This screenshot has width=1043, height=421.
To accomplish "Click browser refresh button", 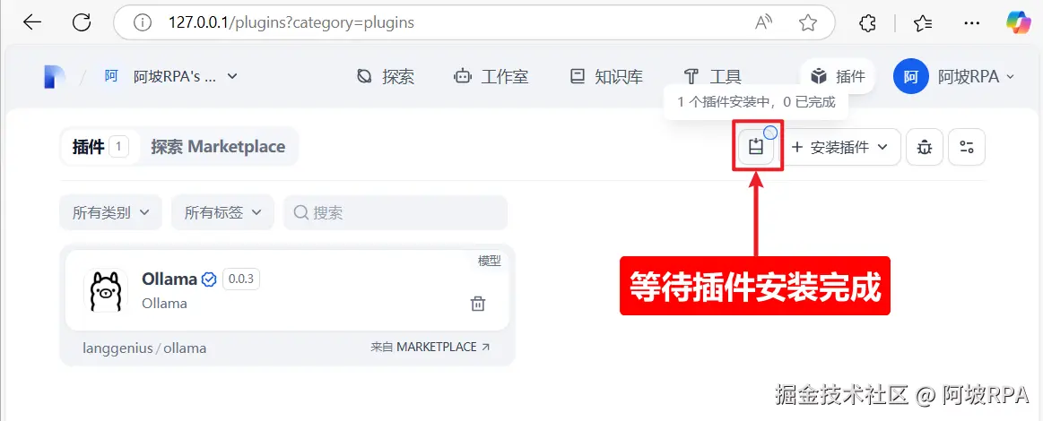I will click(x=81, y=22).
